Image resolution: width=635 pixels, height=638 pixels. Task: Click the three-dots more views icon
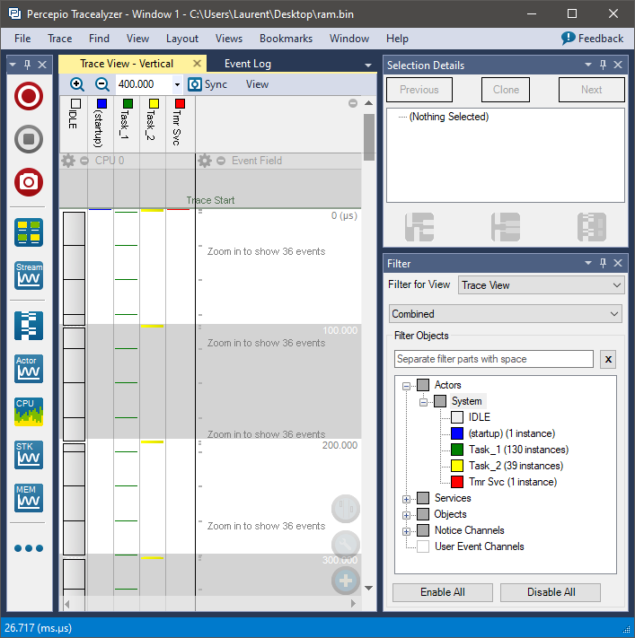[29, 548]
